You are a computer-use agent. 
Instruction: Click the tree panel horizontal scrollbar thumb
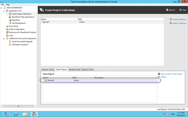(x=18, y=106)
